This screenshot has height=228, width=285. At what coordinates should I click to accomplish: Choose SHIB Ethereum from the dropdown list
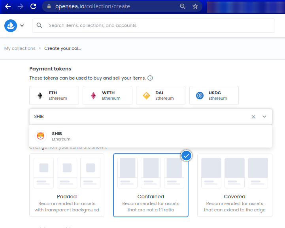[x=151, y=136]
